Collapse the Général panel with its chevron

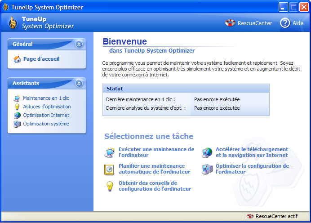pos(79,44)
